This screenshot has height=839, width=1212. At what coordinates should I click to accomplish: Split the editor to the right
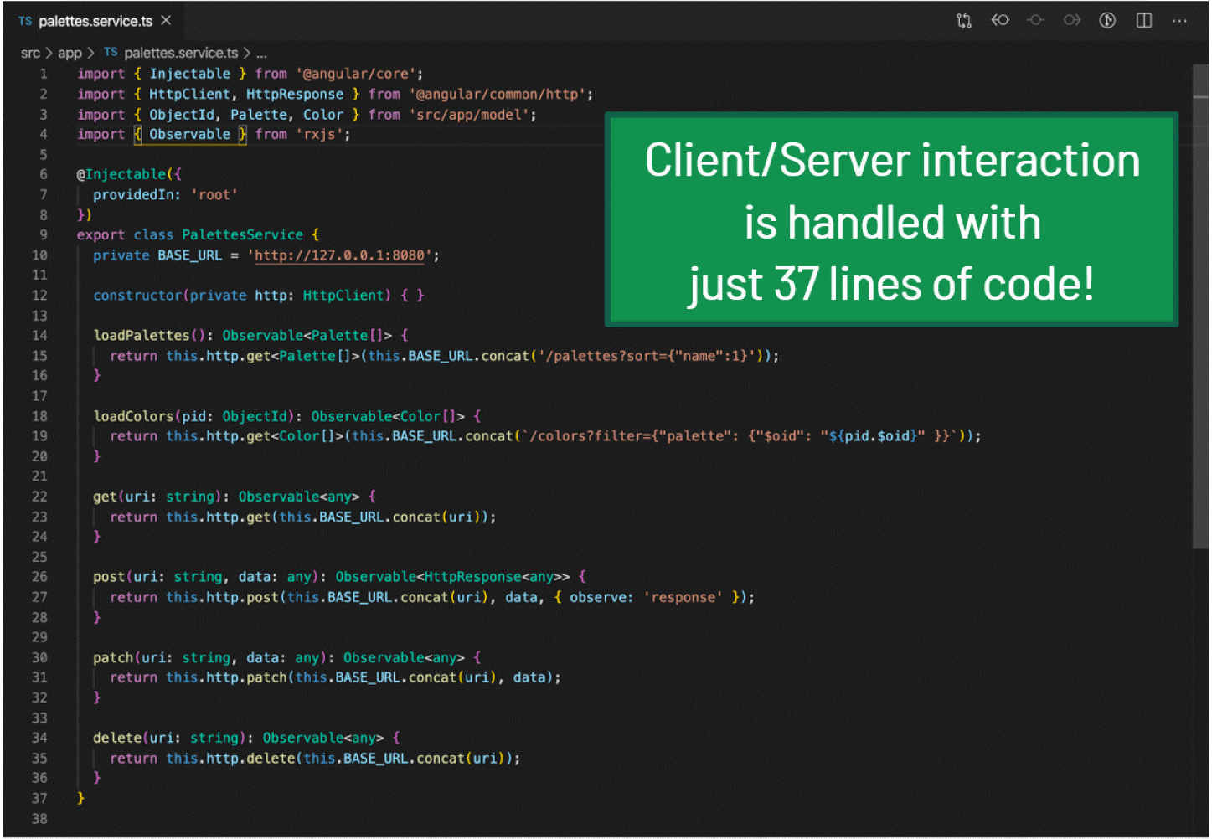pyautogui.click(x=1143, y=21)
